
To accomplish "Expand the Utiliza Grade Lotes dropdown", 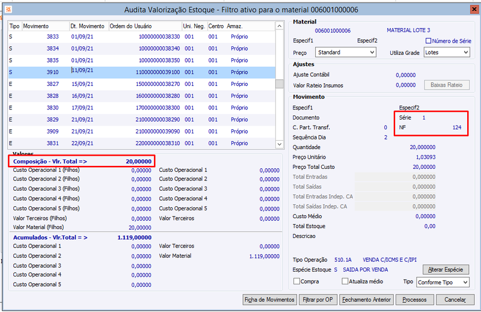I will (447, 52).
